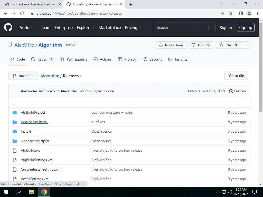Switch to the Security tab
The image size is (263, 197).
click(153, 59)
